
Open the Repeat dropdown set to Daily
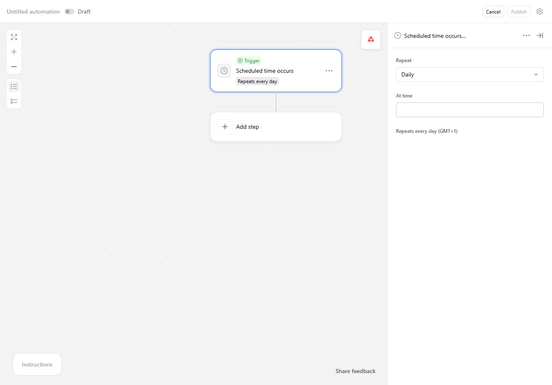tap(470, 74)
